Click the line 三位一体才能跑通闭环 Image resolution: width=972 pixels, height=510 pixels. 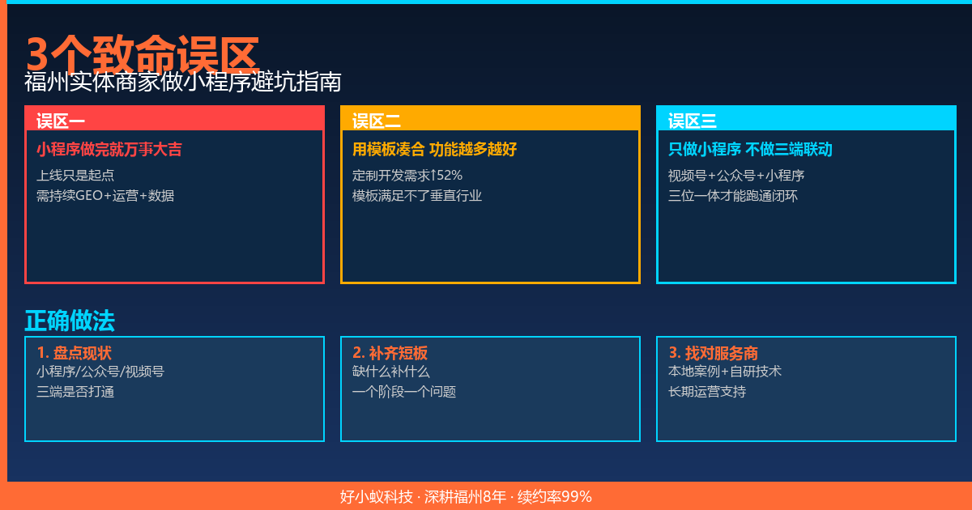[x=733, y=196]
